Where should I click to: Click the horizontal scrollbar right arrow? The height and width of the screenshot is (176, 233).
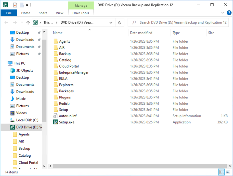tap(230, 166)
